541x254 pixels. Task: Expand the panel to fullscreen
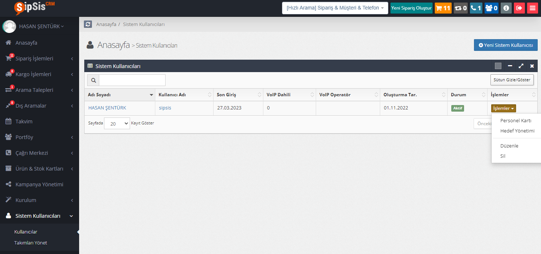[x=521, y=66]
